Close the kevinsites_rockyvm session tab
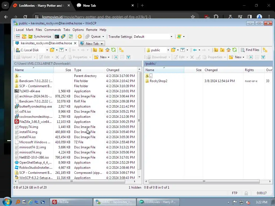 75,43
